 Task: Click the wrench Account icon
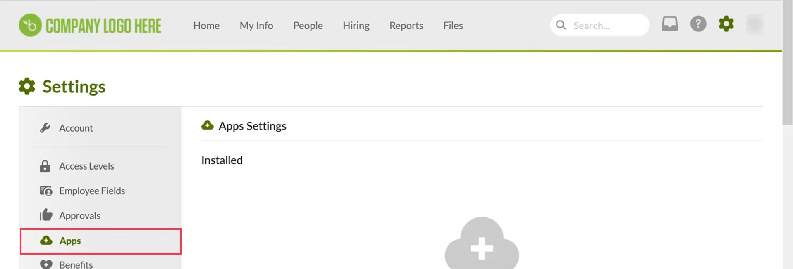click(45, 128)
